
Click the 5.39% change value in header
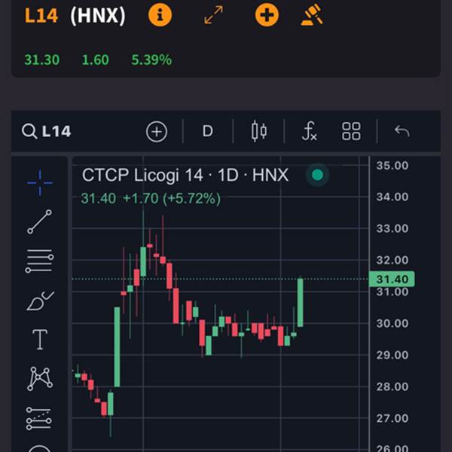click(x=151, y=60)
